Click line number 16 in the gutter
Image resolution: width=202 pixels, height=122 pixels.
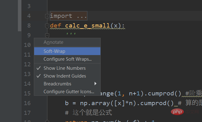point(27,103)
